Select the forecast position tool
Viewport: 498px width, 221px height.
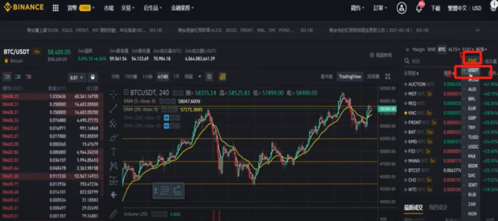coord(114,180)
